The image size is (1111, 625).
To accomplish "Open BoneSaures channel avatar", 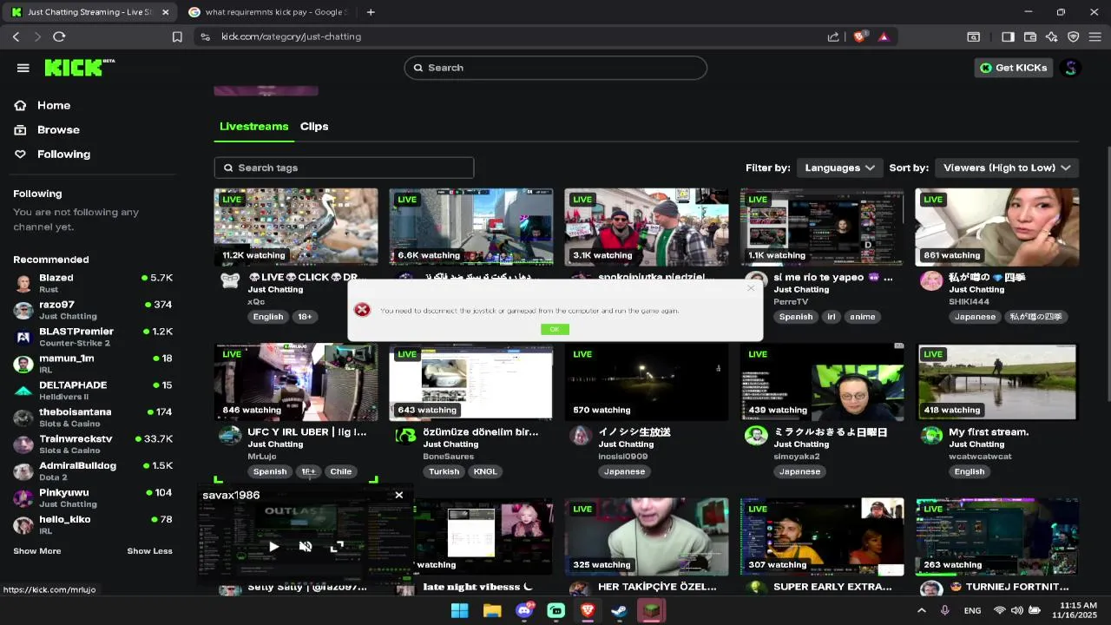I will coord(405,436).
